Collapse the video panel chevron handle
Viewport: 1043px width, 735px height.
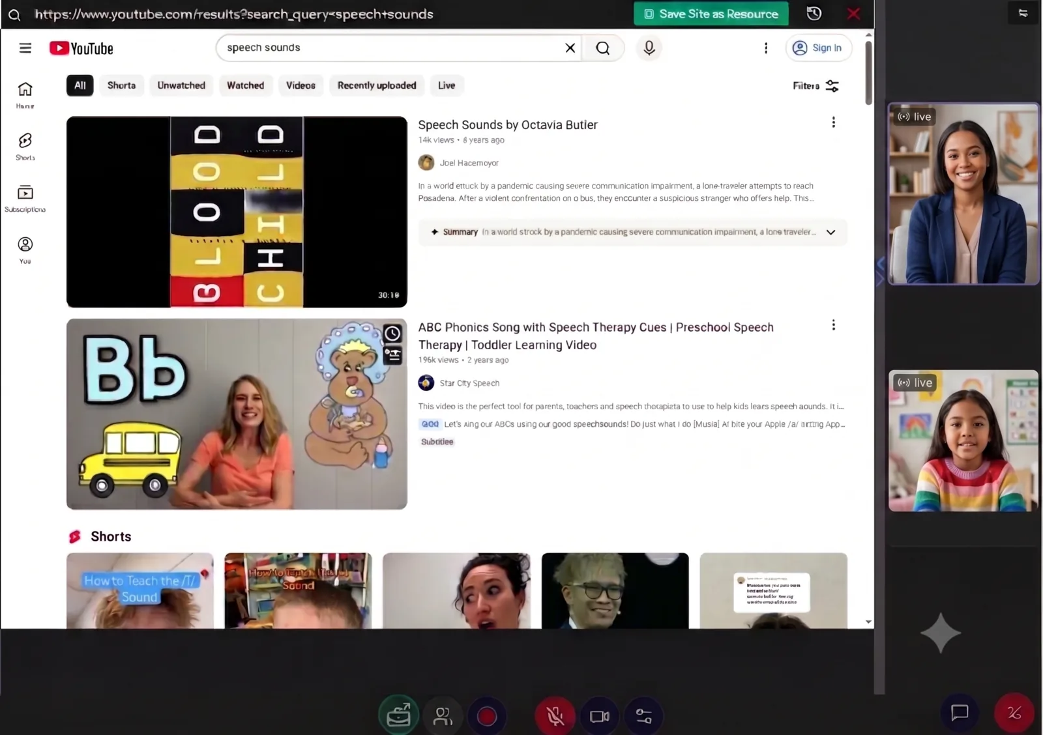(x=879, y=272)
